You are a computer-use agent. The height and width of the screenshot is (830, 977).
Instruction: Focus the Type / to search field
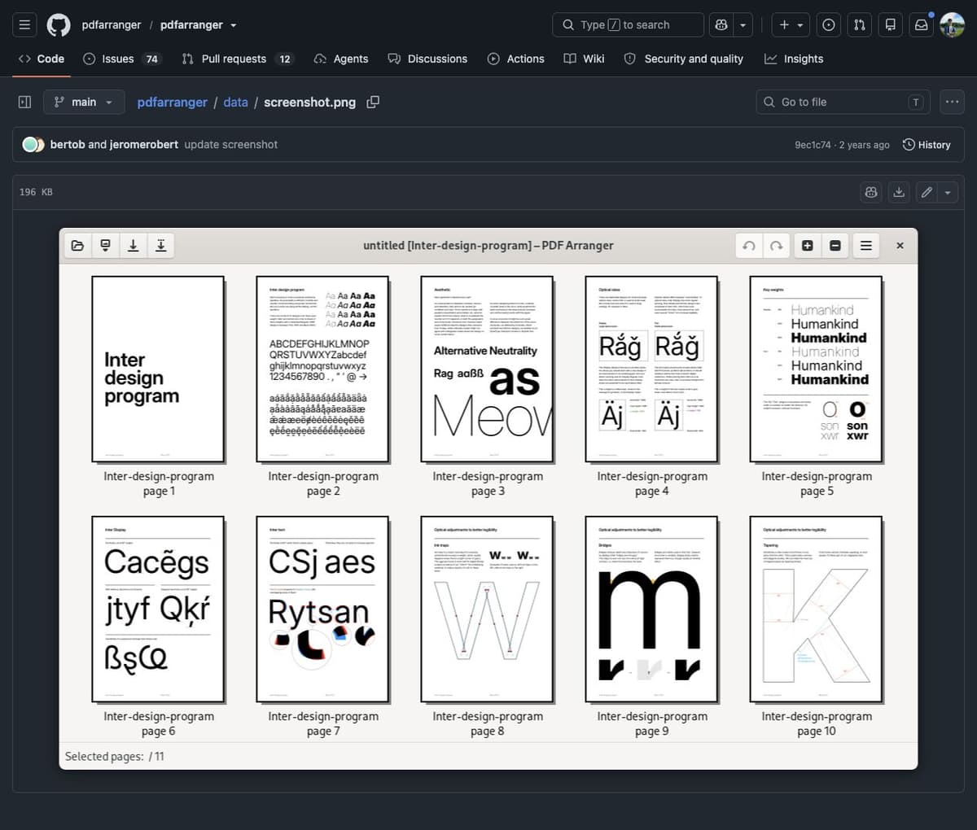(x=628, y=25)
